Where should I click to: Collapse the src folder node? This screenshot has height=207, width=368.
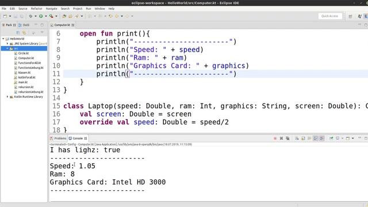coord(7,48)
